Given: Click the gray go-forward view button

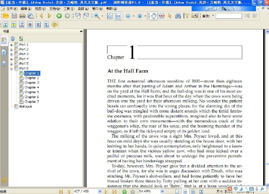Looking at the screenshot, I should coord(67,16).
